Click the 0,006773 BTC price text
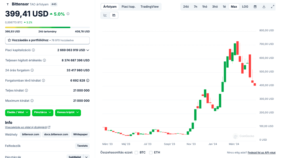 (x=14, y=22)
